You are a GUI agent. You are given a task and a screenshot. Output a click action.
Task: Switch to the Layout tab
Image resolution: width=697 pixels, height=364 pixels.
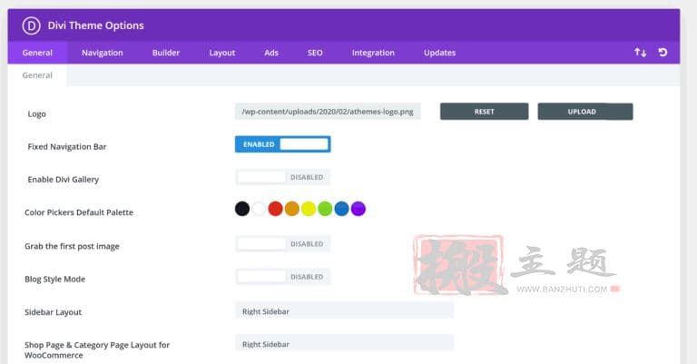tap(221, 53)
